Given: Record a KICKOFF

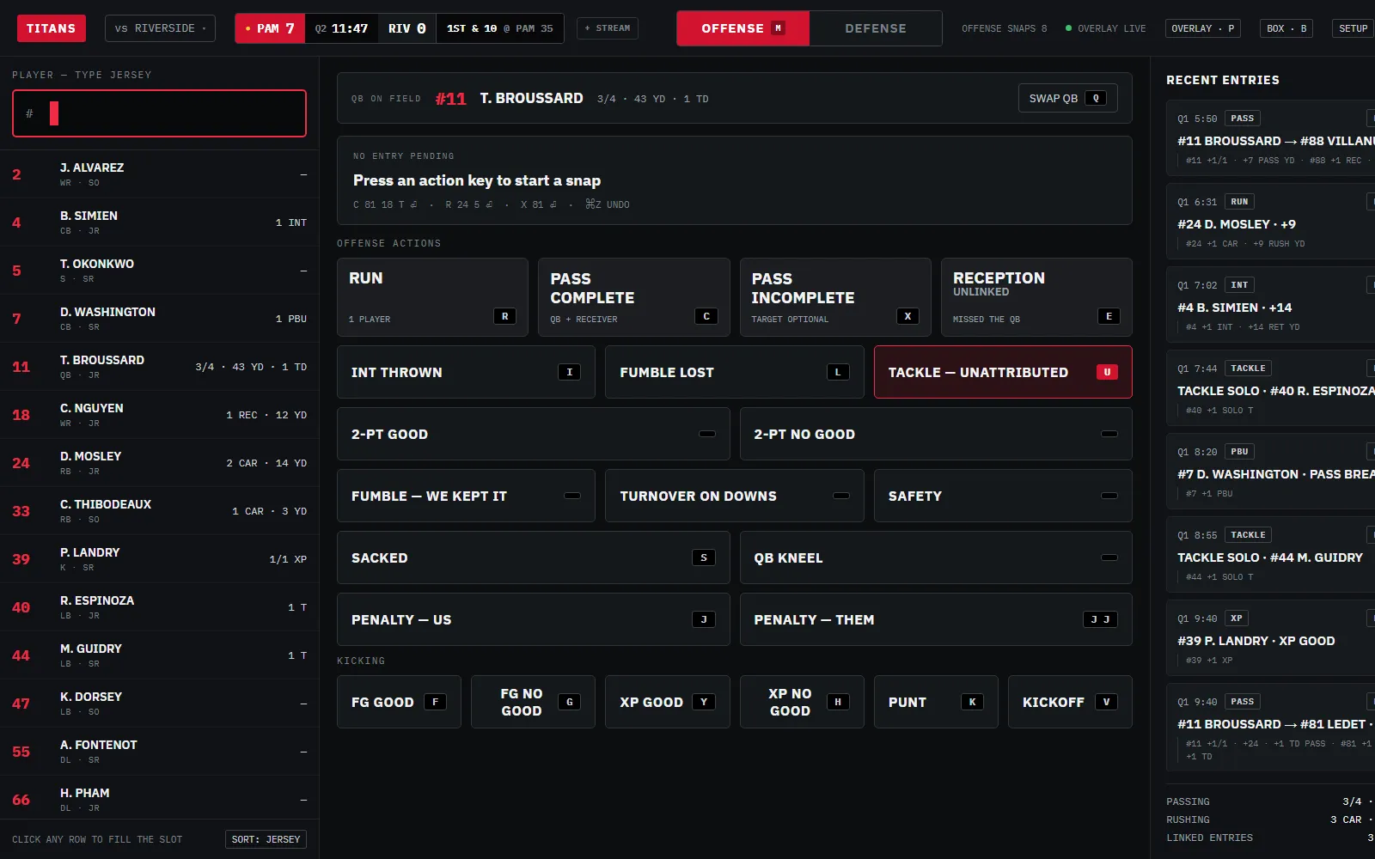Looking at the screenshot, I should 1070,702.
